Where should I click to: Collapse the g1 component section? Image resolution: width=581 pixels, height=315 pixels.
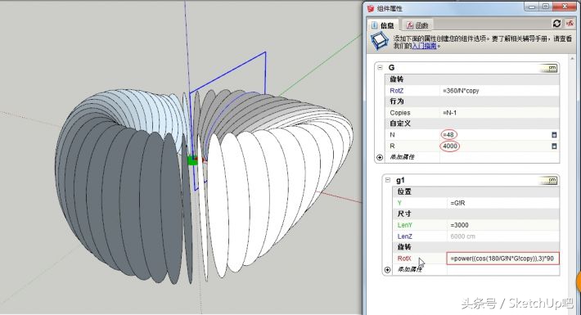pyautogui.click(x=388, y=180)
